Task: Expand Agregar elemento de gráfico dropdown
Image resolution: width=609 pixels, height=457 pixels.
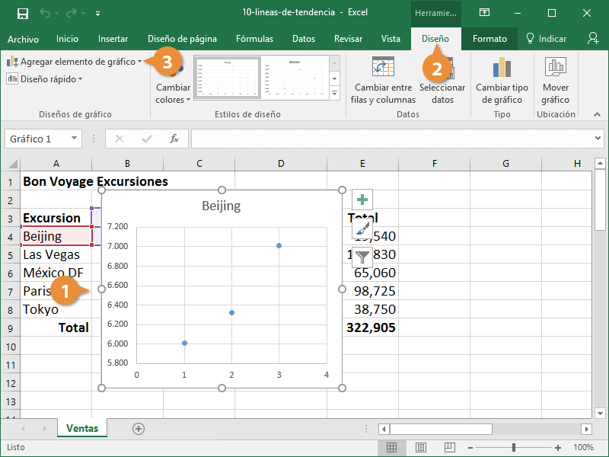Action: [x=75, y=62]
